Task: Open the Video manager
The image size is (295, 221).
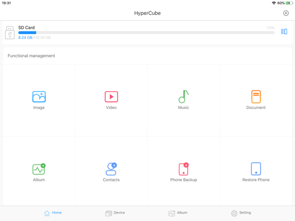Action: tap(111, 100)
